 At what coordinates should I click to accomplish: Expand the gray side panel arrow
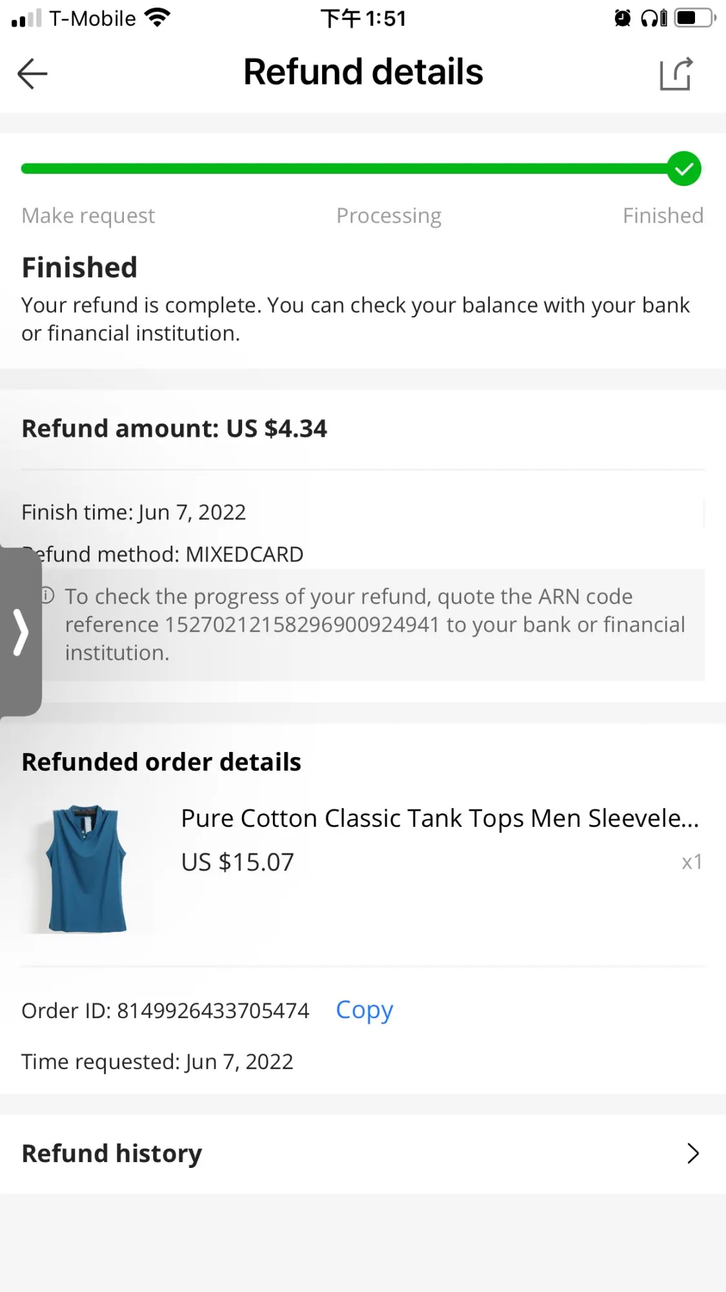point(21,632)
